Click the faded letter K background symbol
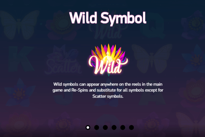This screenshot has width=205, height=137. point(21,59)
